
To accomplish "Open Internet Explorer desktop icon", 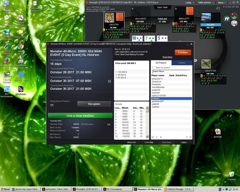I will click(6, 47).
